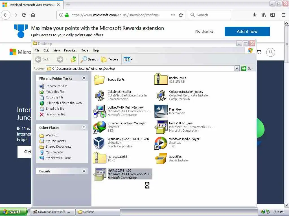Expand the Address bar dropdown arrow
Image resolution: width=289 pixels, height=216 pixels.
coord(237,69)
